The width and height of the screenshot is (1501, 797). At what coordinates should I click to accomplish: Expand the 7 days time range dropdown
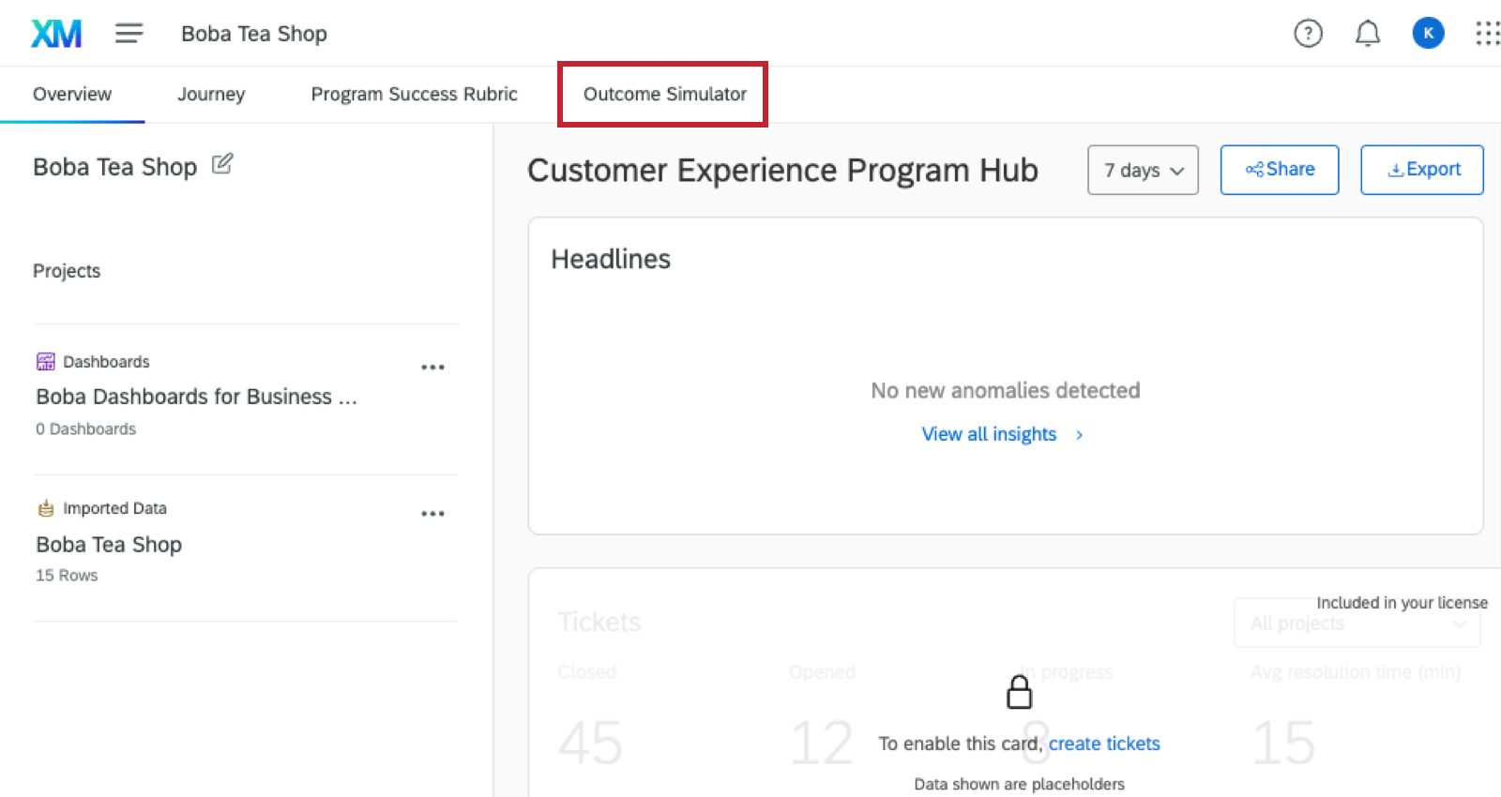[1143, 170]
